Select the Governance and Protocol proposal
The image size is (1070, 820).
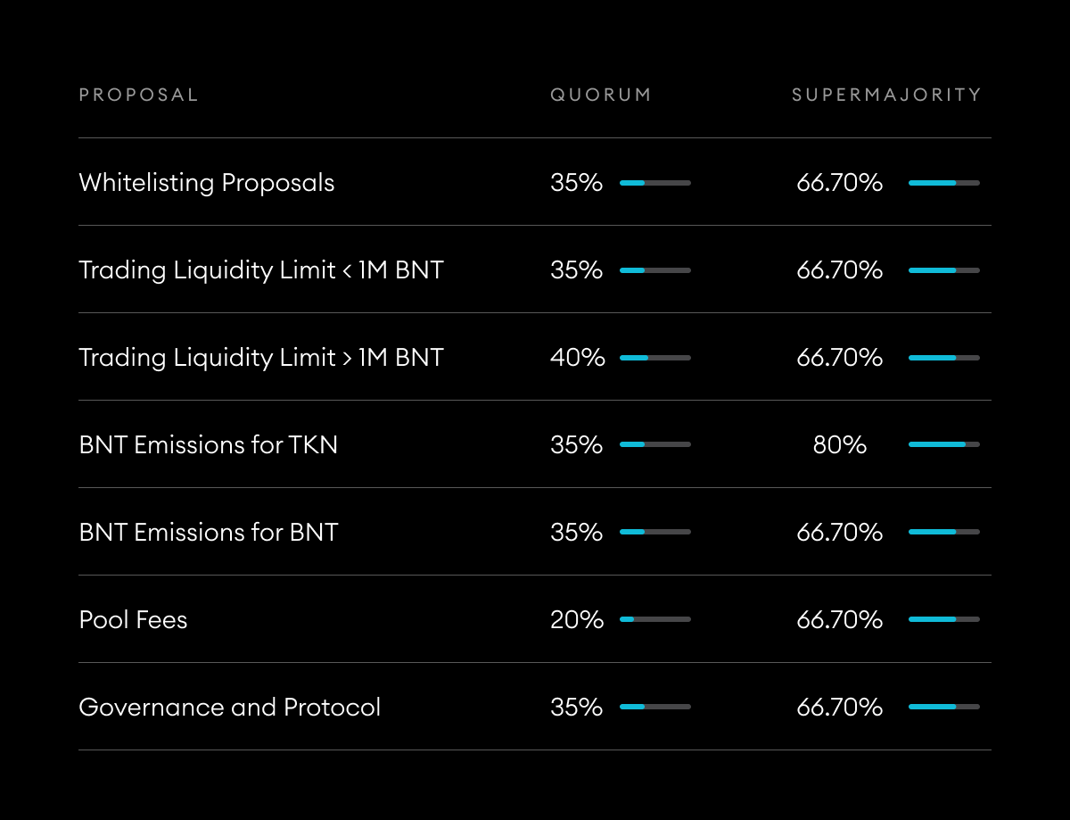tap(230, 708)
